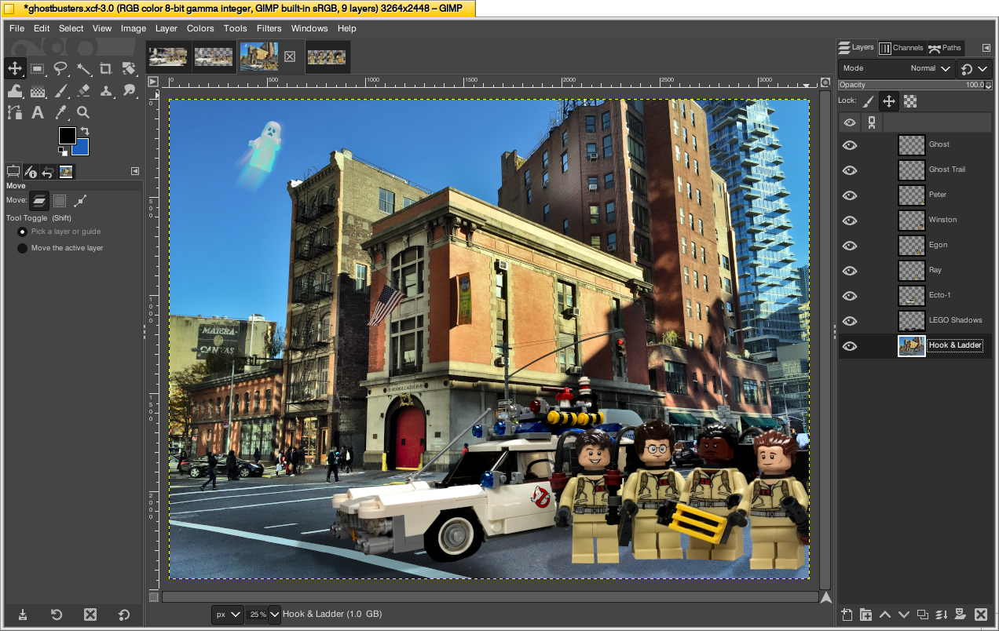
Task: Click the blue background color swatch
Action: 79,145
